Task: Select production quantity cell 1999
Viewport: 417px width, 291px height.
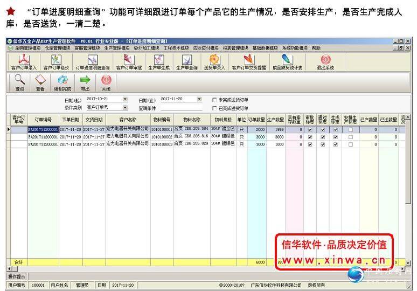Action: pyautogui.click(x=276, y=129)
